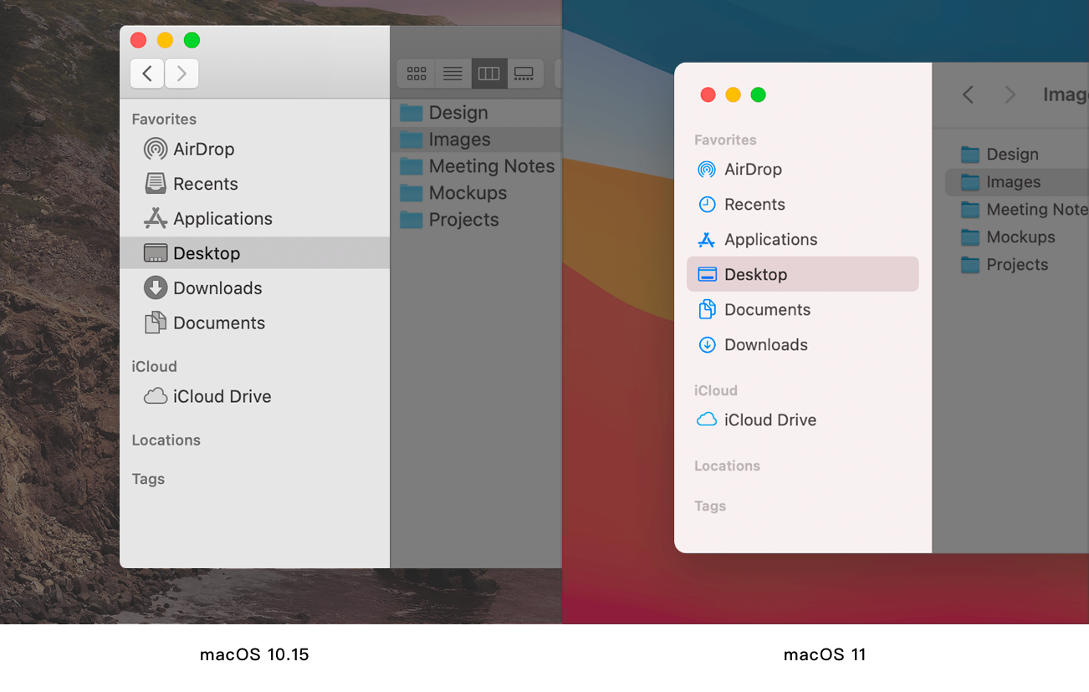Viewport: 1089px width, 692px height.
Task: Click the back chevron in macOS 11 Finder
Action: 968,94
